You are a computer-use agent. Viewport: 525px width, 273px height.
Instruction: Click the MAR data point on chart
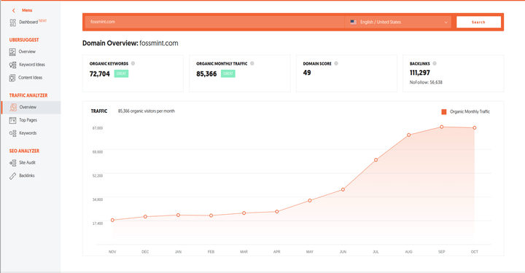[244, 213]
